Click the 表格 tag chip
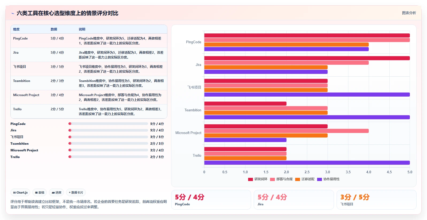427x220 pixels. 40,192
